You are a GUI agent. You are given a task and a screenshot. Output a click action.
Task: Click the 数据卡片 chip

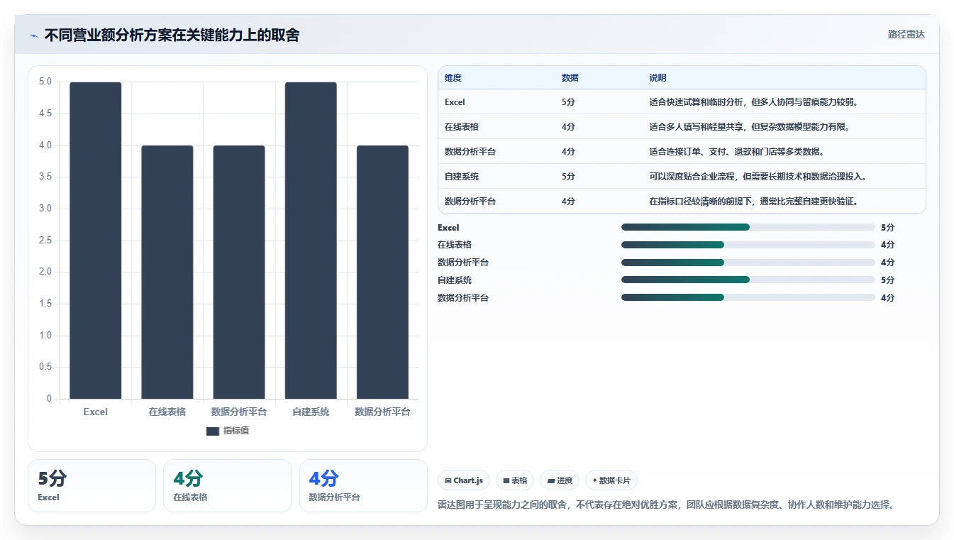tap(611, 480)
